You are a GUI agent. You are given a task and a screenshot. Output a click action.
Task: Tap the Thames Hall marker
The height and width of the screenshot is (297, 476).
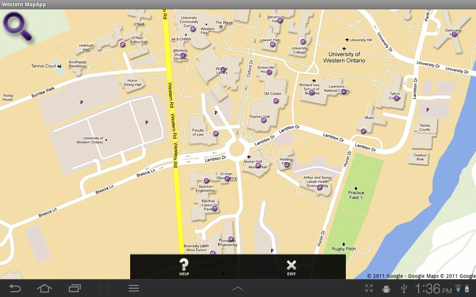tap(263, 120)
